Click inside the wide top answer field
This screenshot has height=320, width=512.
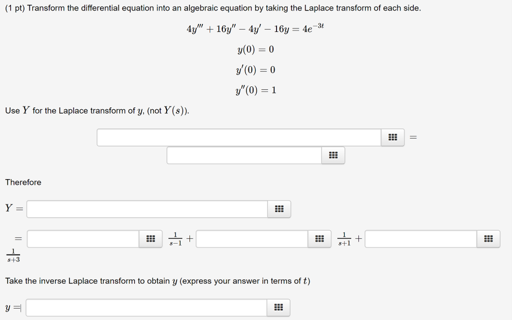(239, 137)
